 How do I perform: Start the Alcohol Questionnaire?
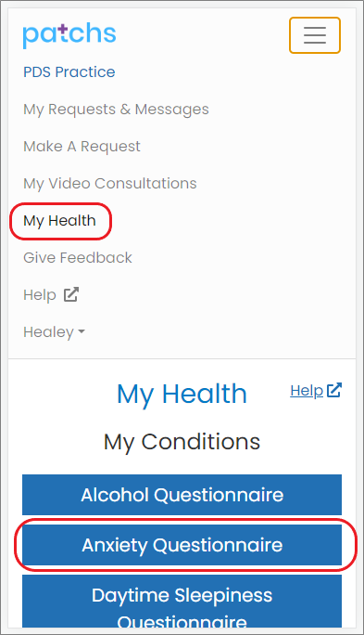point(182,495)
